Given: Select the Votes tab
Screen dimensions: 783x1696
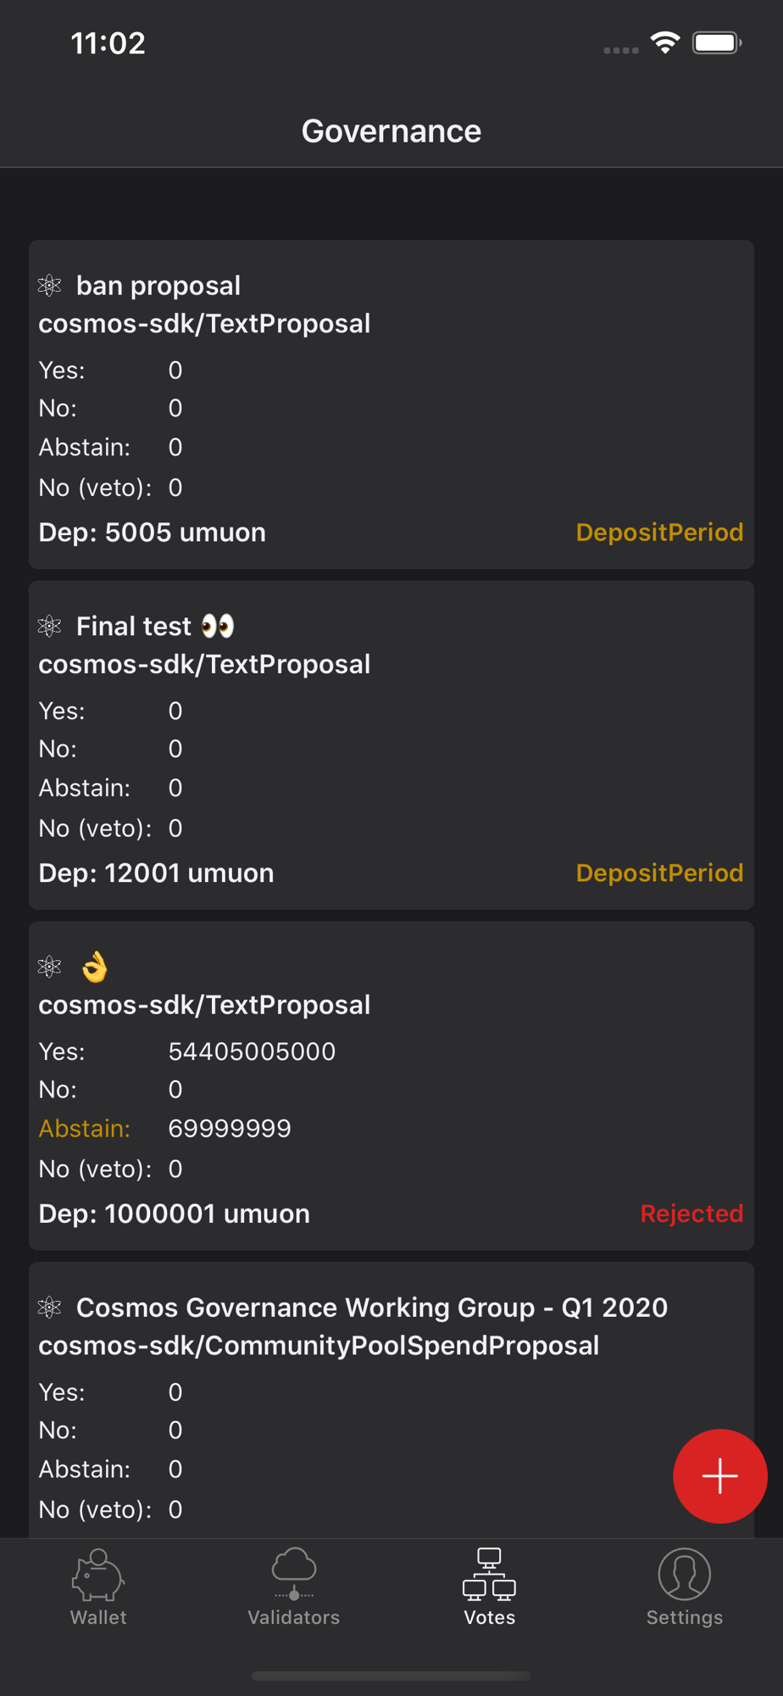Looking at the screenshot, I should (x=489, y=1587).
